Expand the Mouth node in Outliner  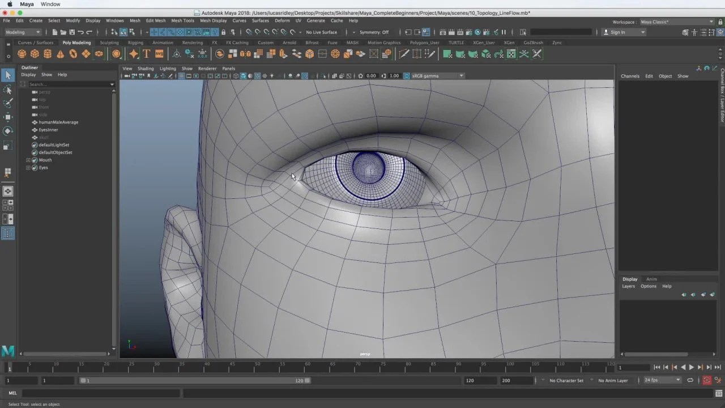click(28, 160)
